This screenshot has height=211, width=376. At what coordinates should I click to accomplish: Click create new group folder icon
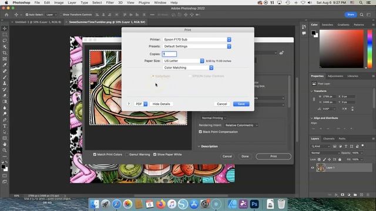[x=355, y=195]
